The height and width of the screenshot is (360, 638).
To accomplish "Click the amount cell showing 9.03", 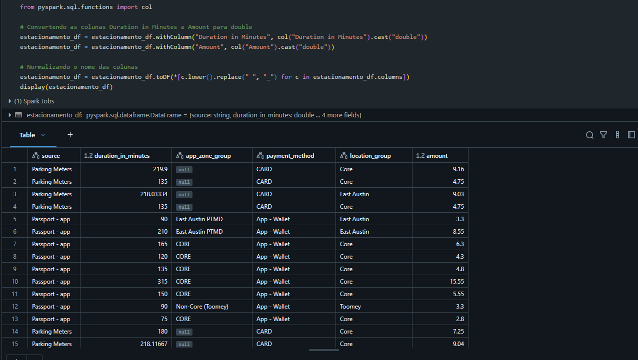I will [440, 194].
